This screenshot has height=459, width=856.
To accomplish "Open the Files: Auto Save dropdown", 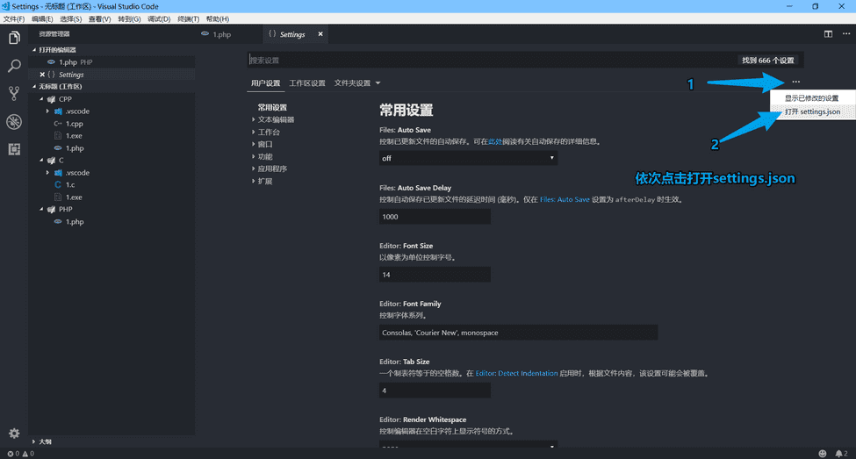I will [x=469, y=158].
